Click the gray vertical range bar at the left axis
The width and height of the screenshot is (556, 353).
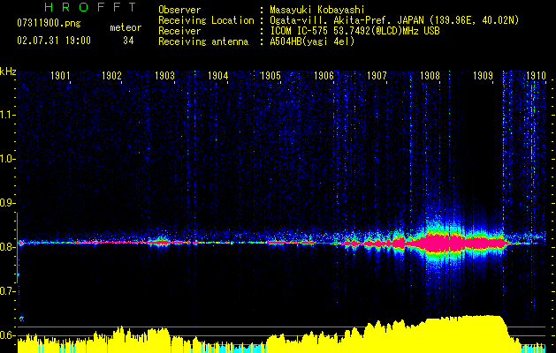[17, 247]
